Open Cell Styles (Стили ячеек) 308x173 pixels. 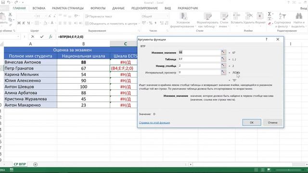pyautogui.click(x=224, y=20)
